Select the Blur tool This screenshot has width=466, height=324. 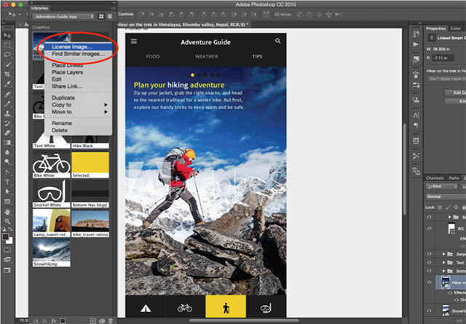click(x=7, y=152)
